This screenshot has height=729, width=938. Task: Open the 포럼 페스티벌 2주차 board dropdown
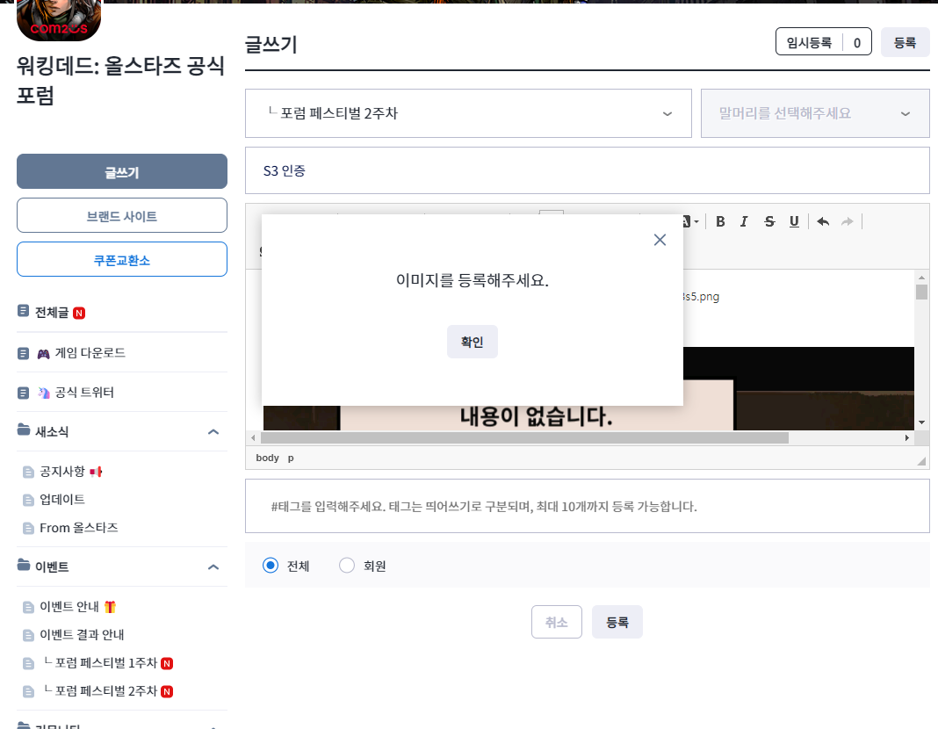[468, 113]
